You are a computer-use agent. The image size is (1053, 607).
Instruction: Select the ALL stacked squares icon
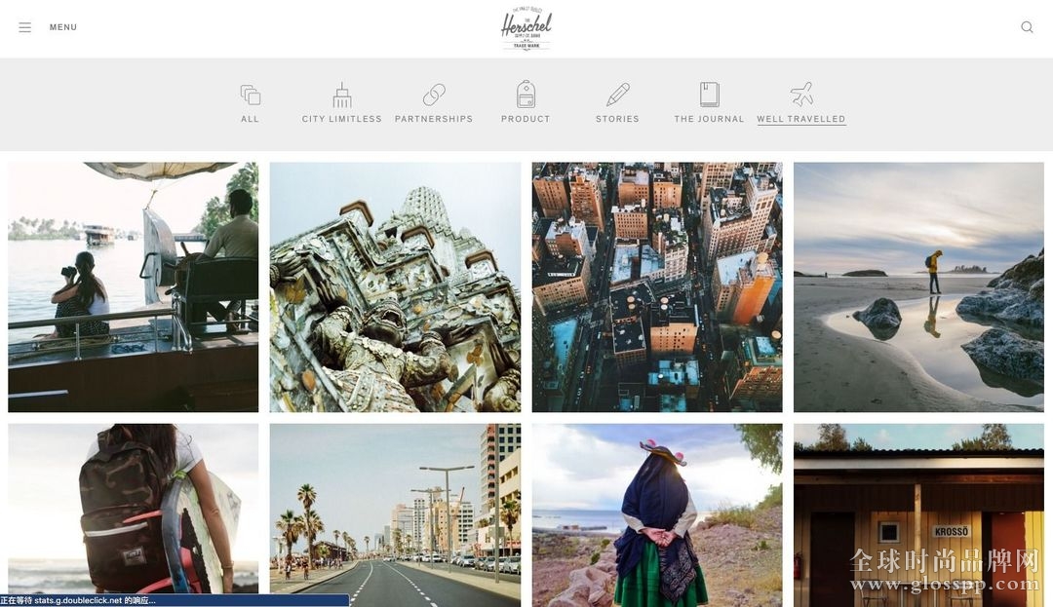(250, 95)
